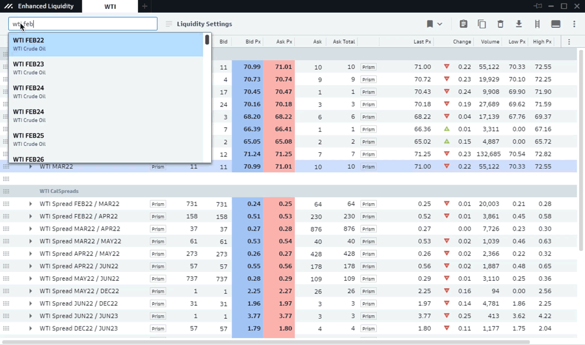Click the Volume column header

(490, 41)
